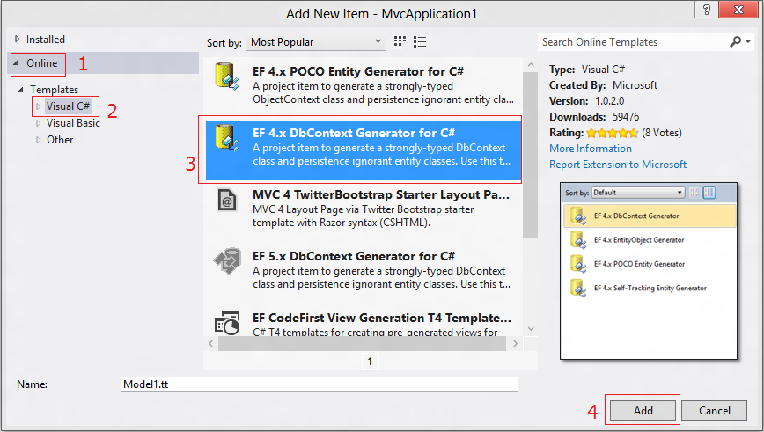Click the EF CodeFirst View Generation template icon
Viewport: 764px width, 432px height.
[227, 322]
